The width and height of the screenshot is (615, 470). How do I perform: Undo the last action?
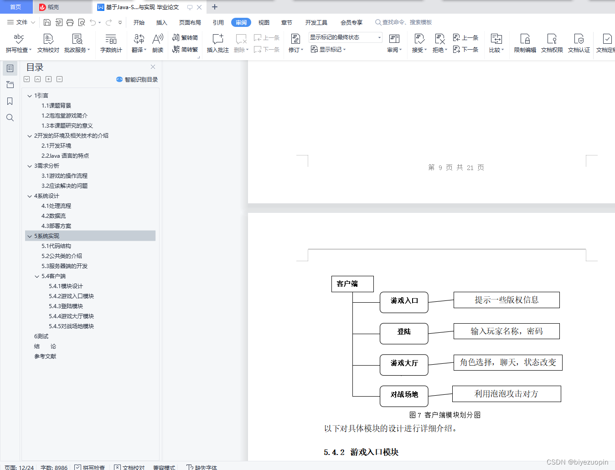(93, 22)
